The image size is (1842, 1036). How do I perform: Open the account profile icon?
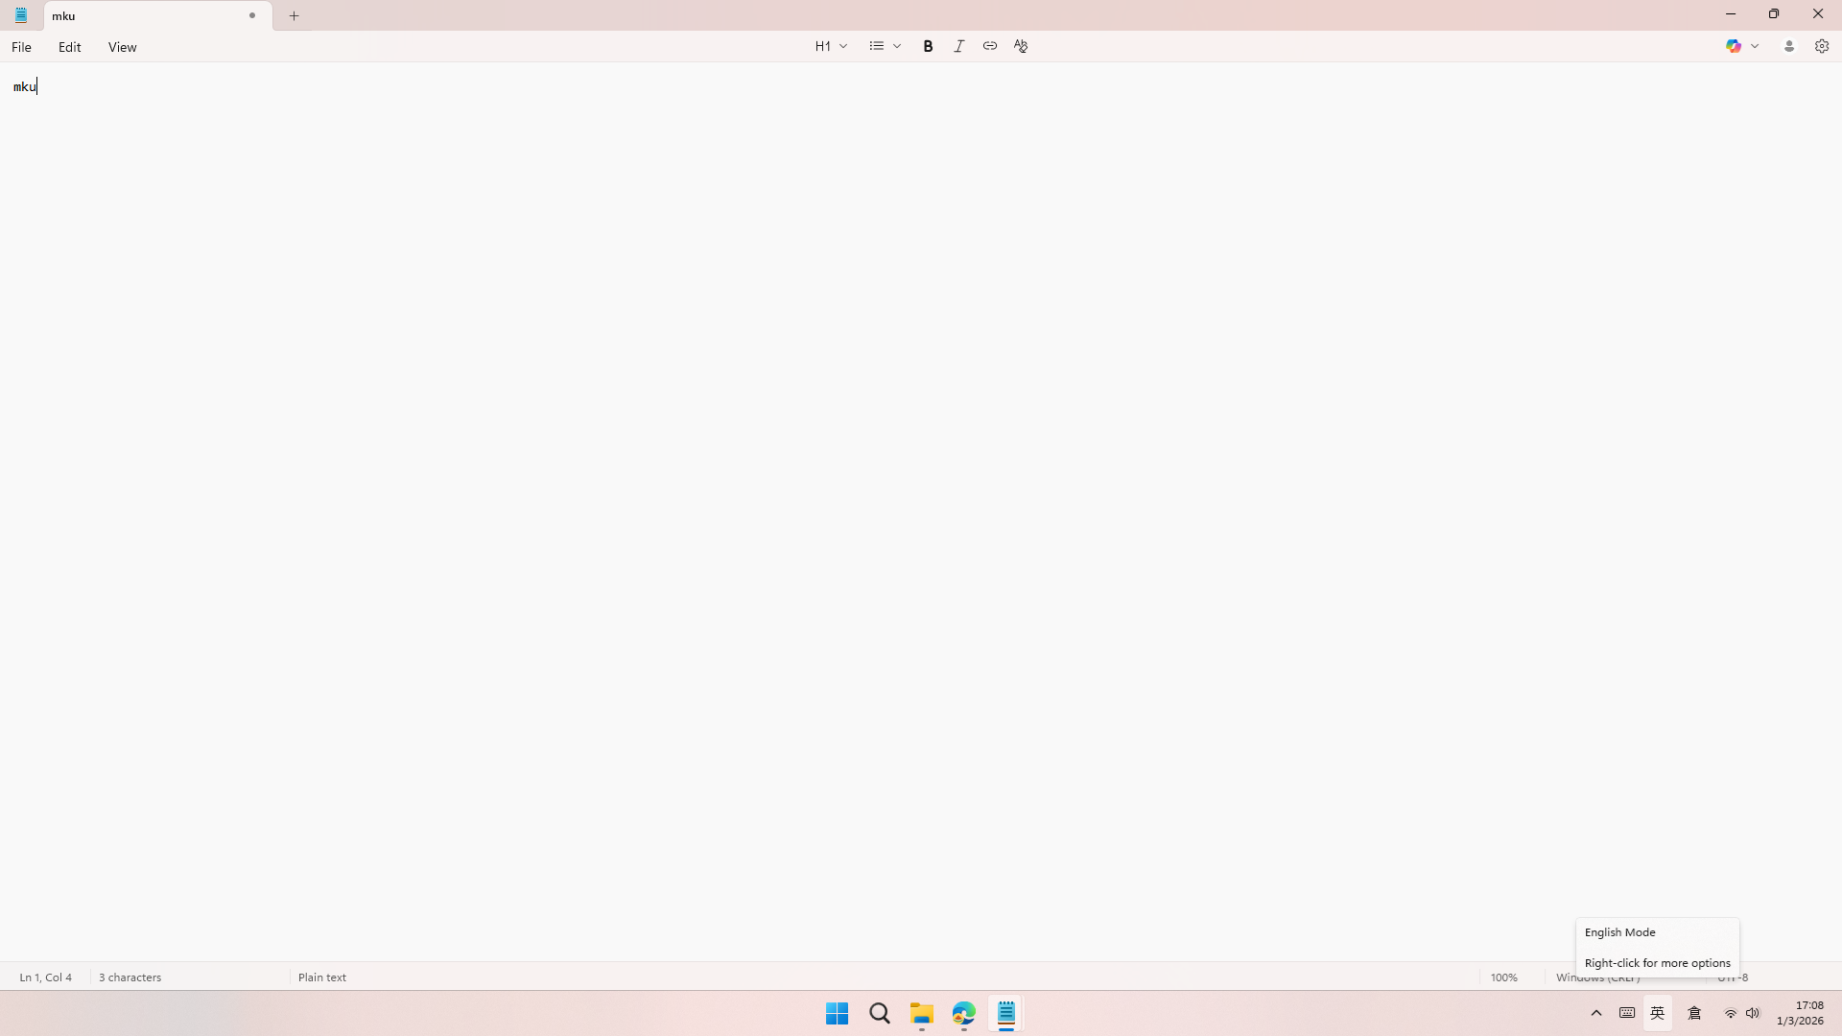point(1789,46)
